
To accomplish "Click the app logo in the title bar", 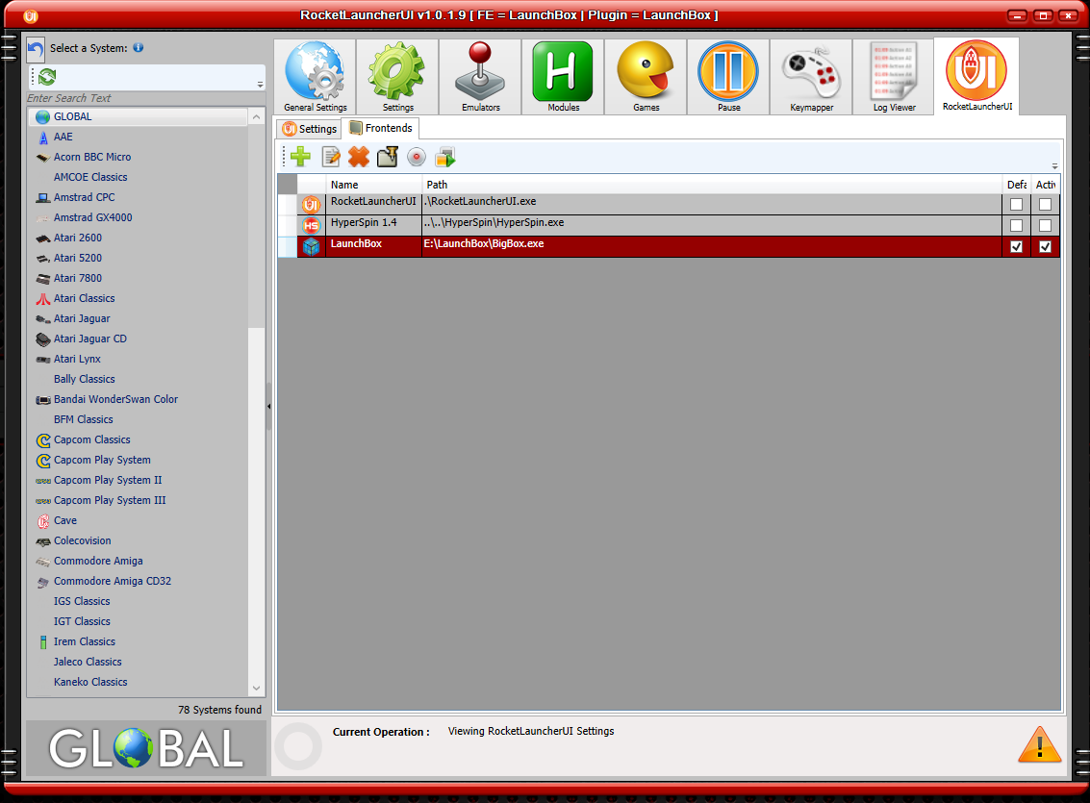I will point(31,15).
